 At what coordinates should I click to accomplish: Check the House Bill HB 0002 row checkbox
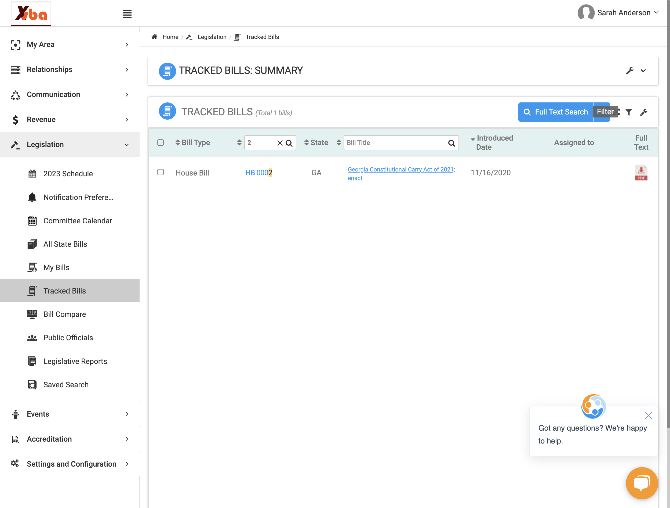161,172
